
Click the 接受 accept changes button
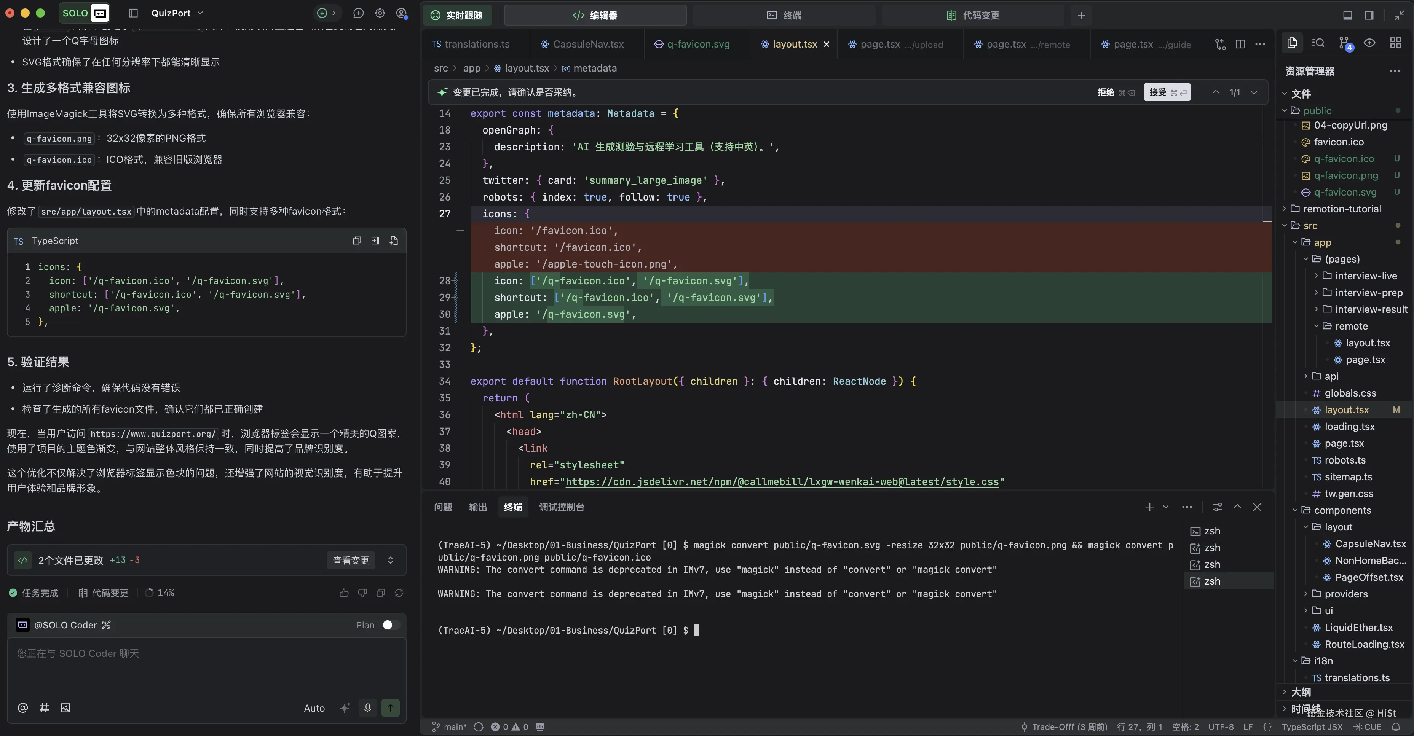point(1167,92)
